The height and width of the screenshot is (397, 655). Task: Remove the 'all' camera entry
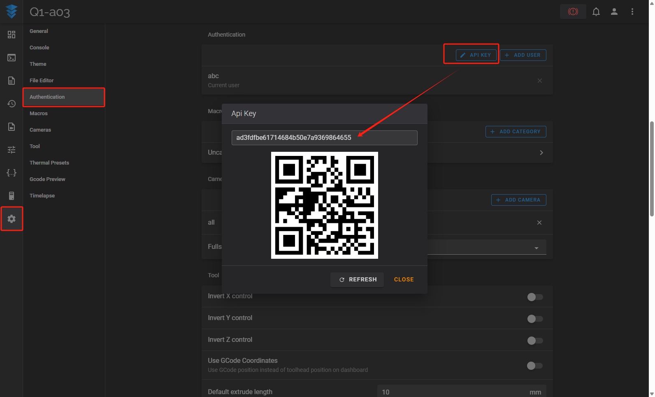(539, 223)
